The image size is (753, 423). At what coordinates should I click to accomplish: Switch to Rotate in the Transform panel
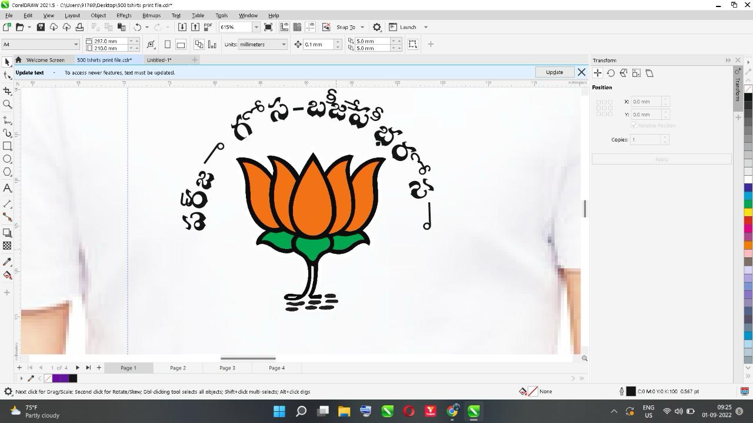(611, 73)
